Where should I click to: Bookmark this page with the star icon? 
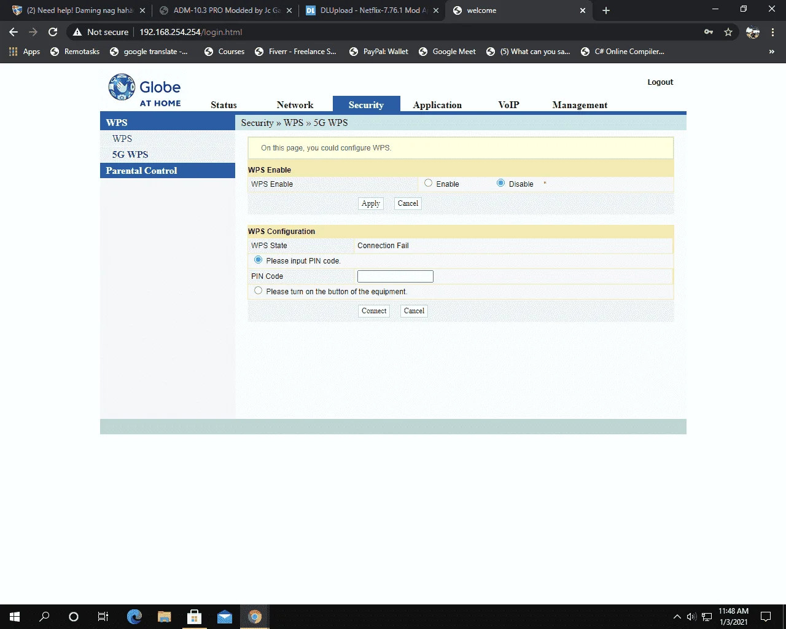click(728, 32)
